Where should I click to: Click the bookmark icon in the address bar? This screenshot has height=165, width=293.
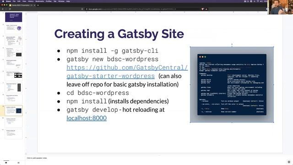(82, 9)
